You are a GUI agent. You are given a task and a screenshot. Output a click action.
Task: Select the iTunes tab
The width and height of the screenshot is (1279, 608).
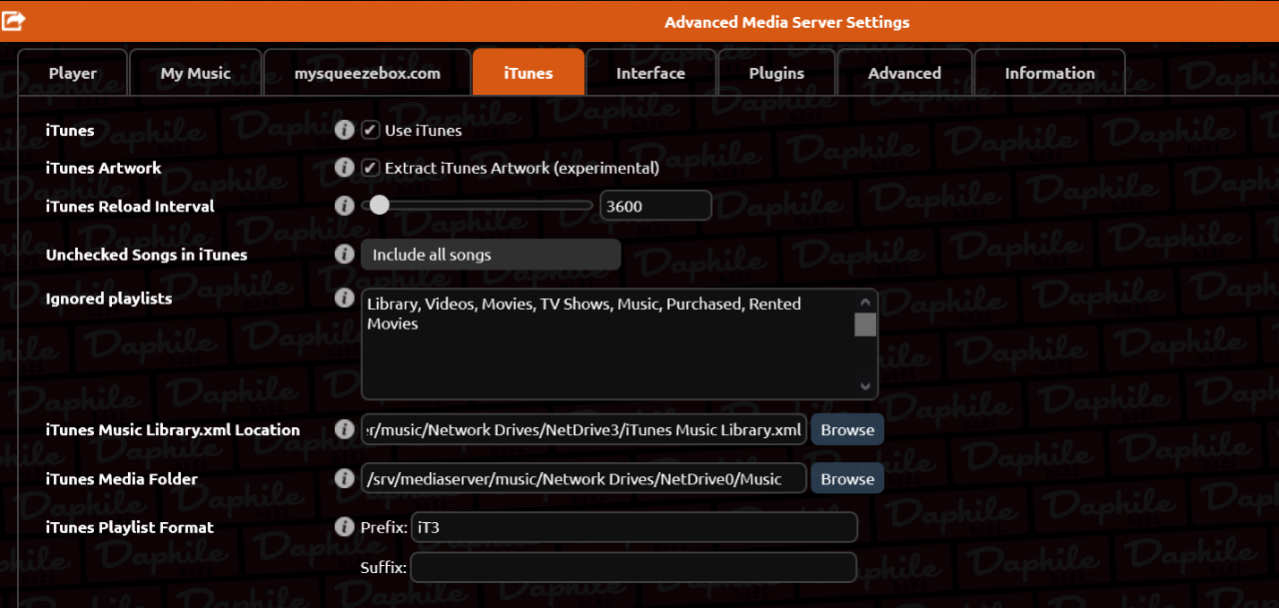coord(529,73)
